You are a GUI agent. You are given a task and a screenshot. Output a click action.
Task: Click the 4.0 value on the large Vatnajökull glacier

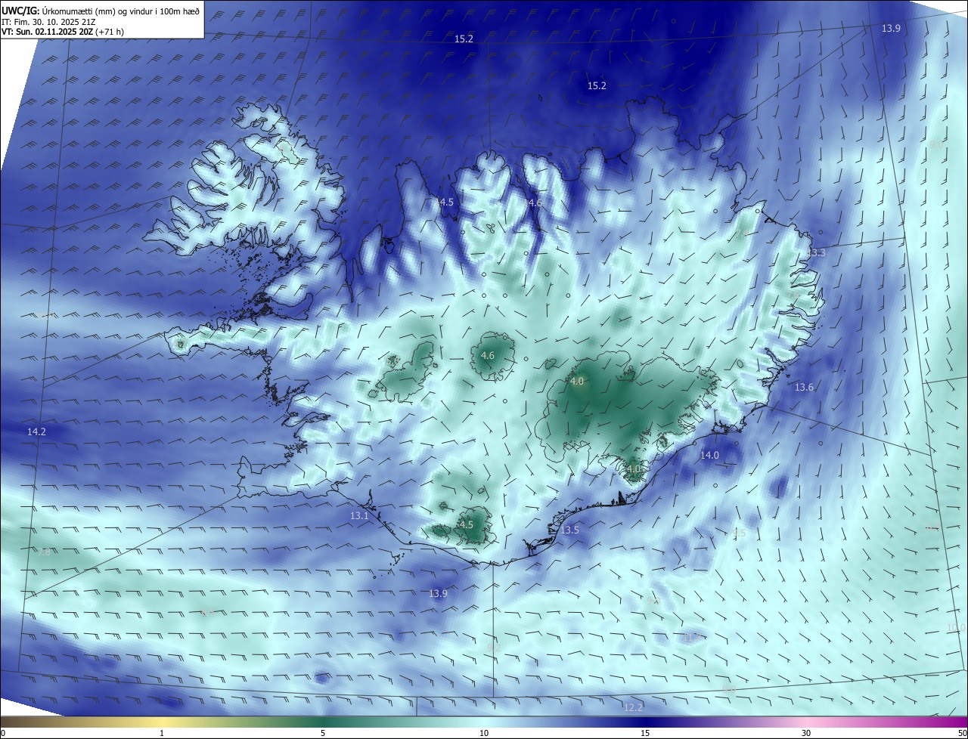(x=577, y=382)
